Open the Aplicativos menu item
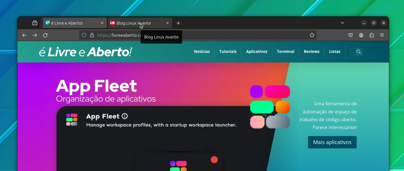Screen dimensions: 404x171 tap(257, 52)
